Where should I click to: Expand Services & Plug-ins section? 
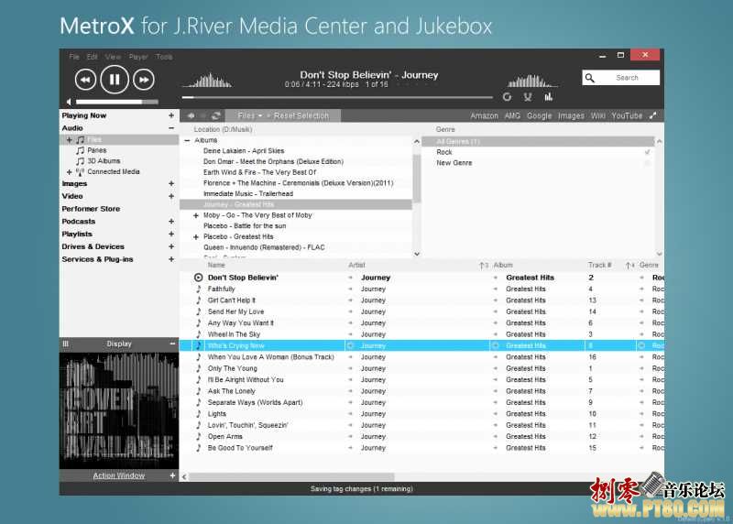point(171,259)
